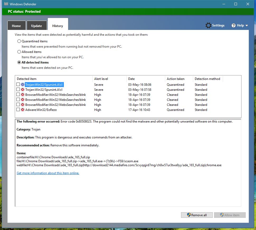The height and width of the screenshot is (230, 256).
Task: Click the Remove all button
Action: coord(197,215)
